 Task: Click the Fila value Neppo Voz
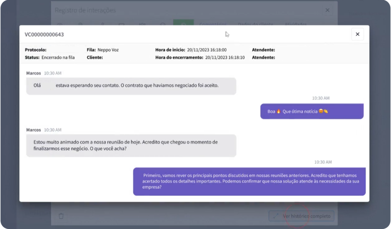(x=108, y=50)
